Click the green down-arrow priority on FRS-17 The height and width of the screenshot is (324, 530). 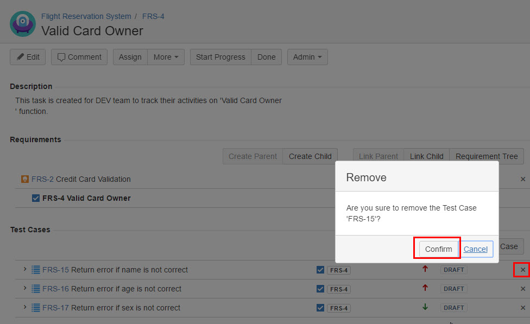pyautogui.click(x=425, y=307)
